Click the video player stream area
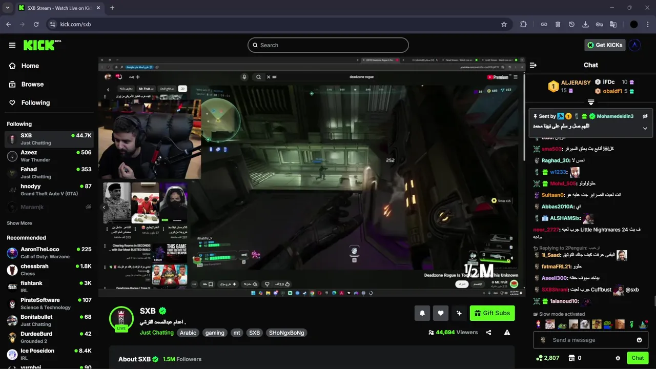Screen dimensions: 656x369 tap(312, 177)
